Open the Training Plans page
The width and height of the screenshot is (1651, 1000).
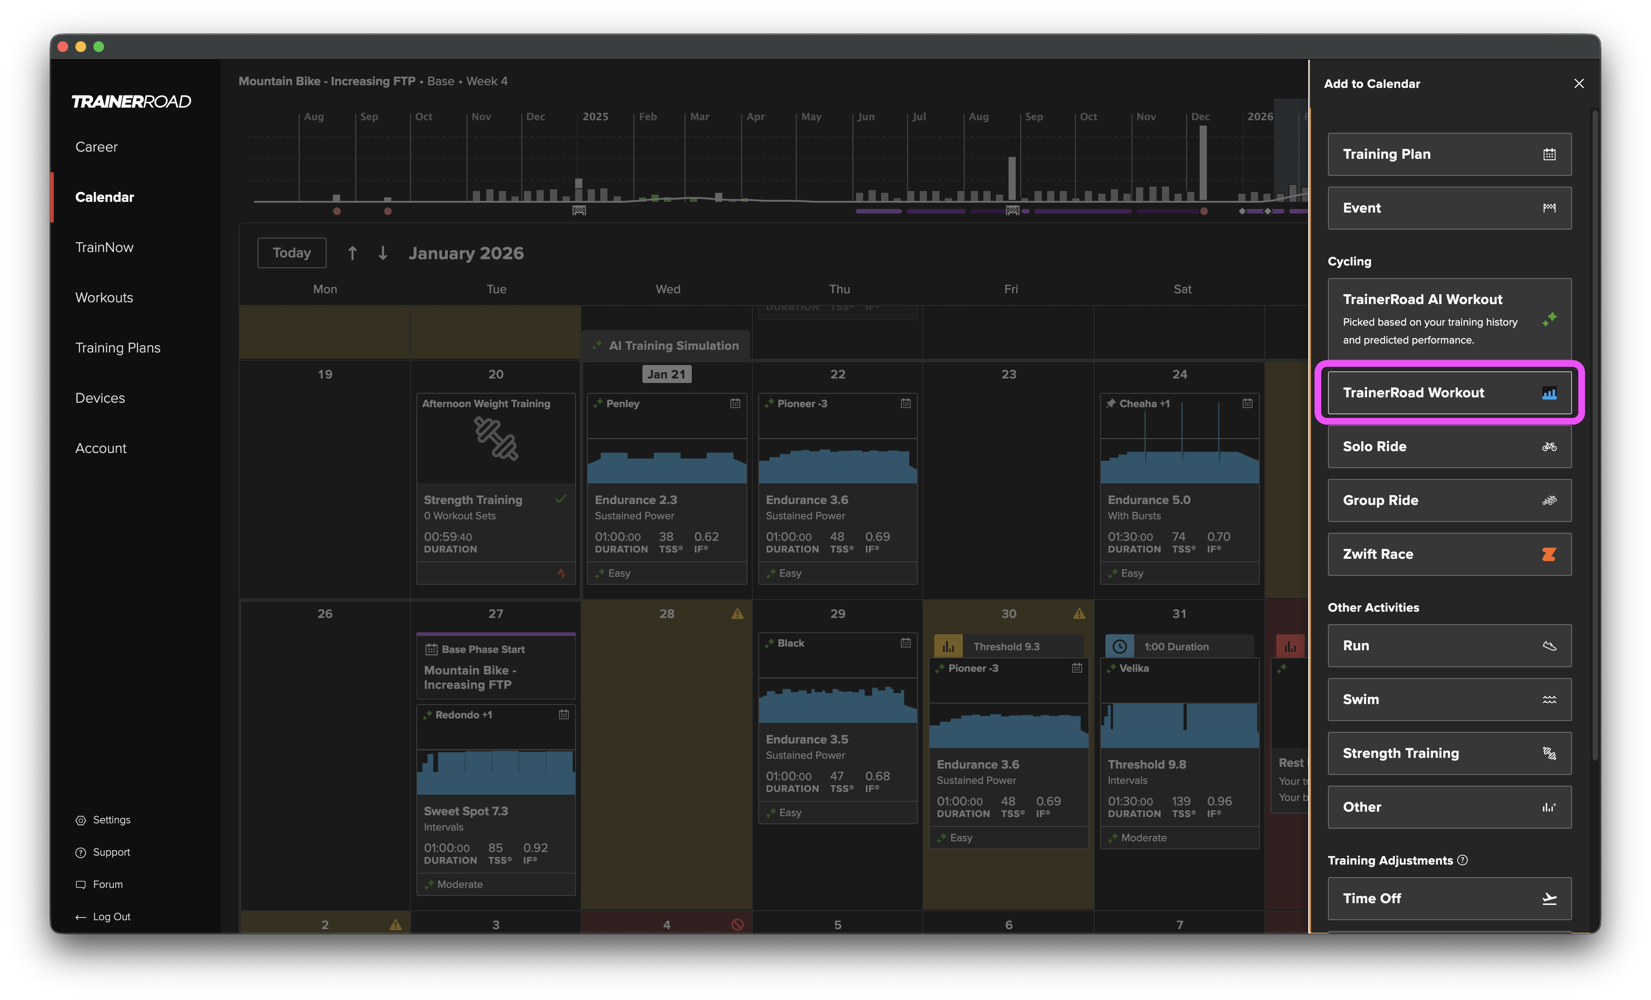[118, 348]
